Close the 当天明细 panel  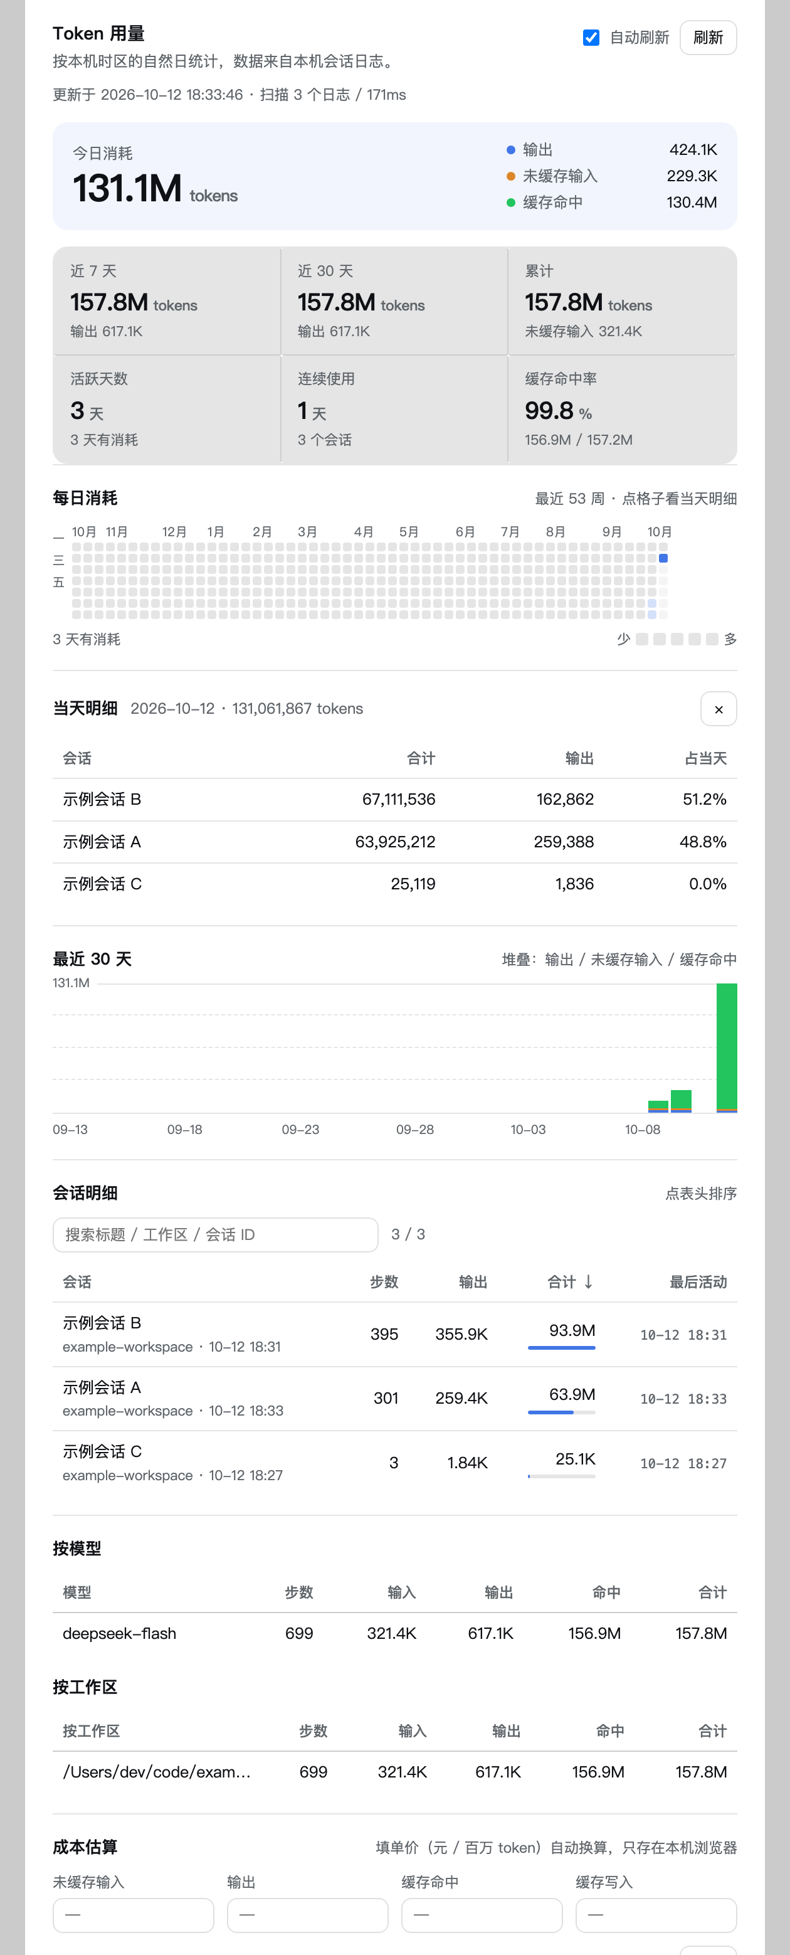point(718,709)
